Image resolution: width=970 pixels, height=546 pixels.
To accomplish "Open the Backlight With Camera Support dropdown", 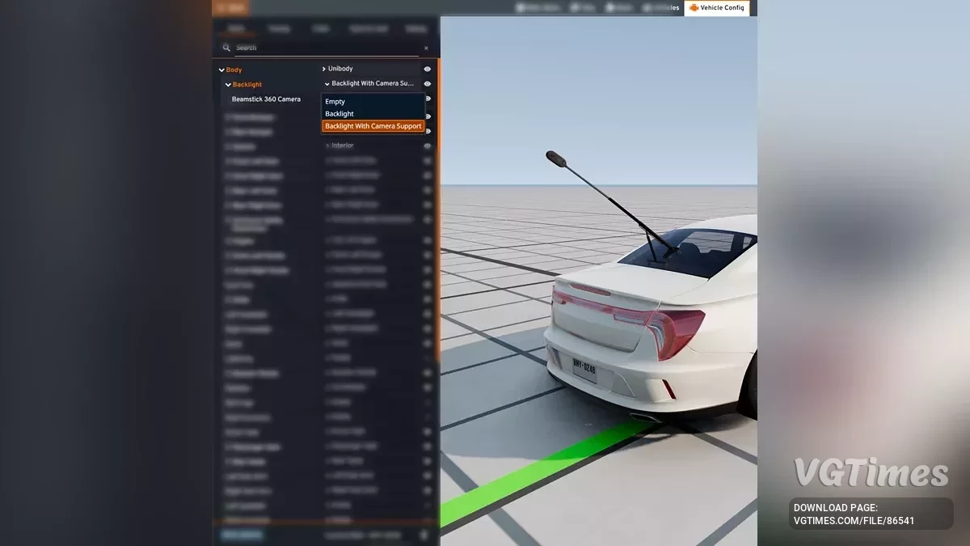I will 372,83.
